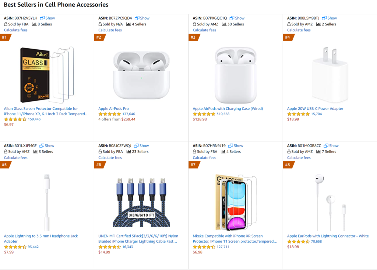
Task: Click the bar chart icon beside 23 Sellers
Action: tap(129, 152)
